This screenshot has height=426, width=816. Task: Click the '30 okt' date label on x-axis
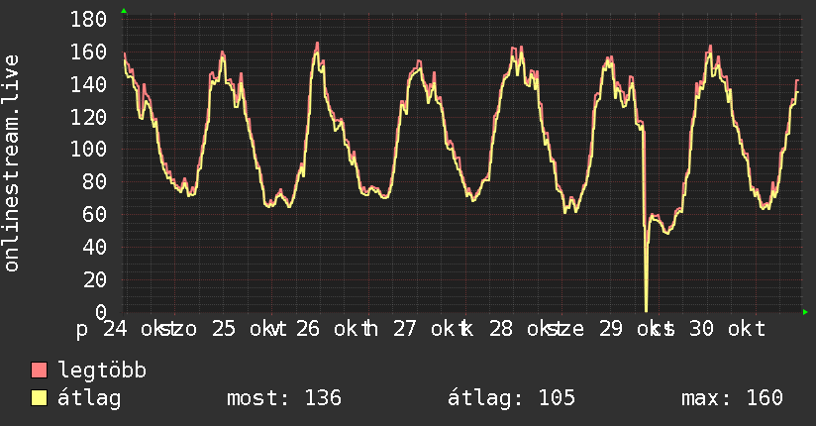(727, 329)
